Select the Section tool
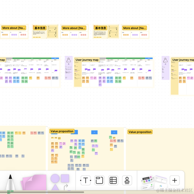This screenshot has width=194, height=194. (x=99, y=180)
